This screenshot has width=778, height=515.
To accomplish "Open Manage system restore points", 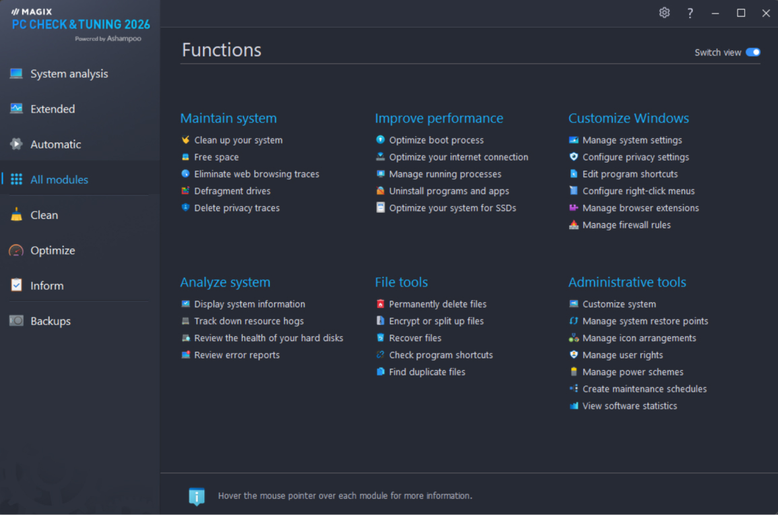I will pyautogui.click(x=645, y=322).
